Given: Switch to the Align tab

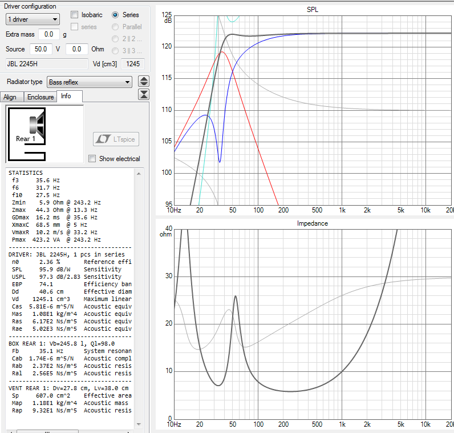Looking at the screenshot, I should pos(11,97).
